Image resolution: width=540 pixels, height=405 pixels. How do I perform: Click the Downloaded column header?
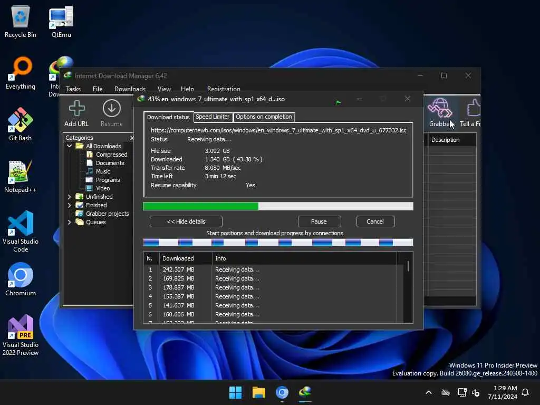pyautogui.click(x=186, y=258)
